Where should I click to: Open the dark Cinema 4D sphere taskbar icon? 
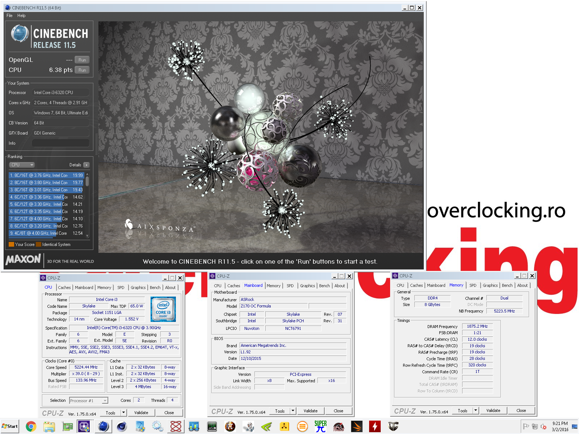point(122,427)
